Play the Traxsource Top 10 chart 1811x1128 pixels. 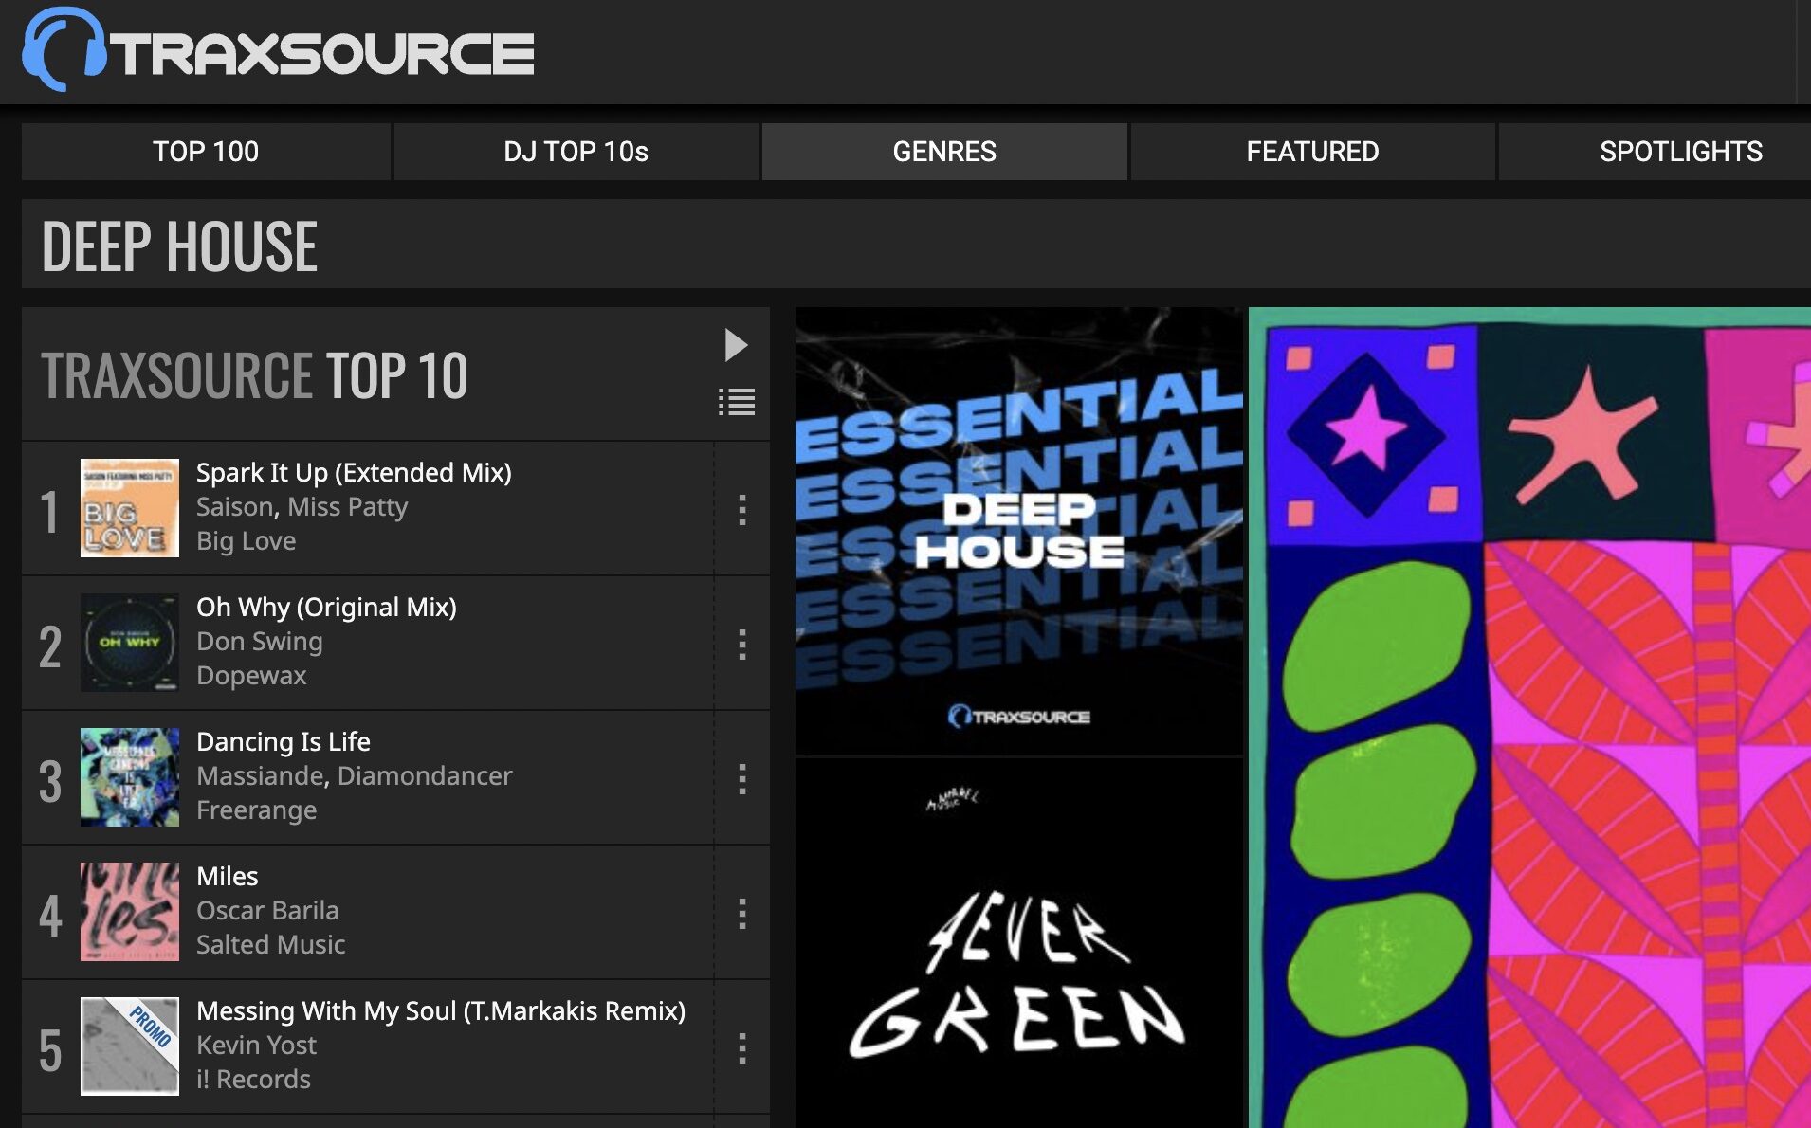click(x=736, y=345)
